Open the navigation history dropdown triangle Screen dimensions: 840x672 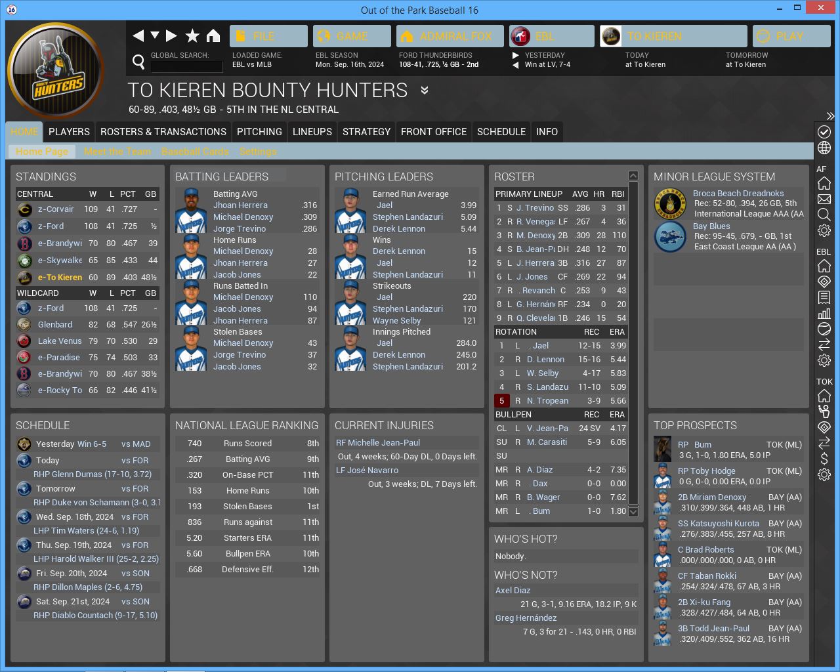click(155, 35)
